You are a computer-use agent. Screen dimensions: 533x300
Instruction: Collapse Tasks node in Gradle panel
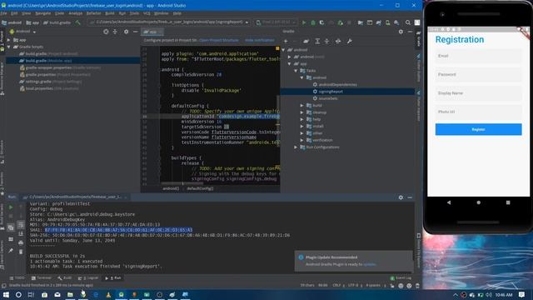point(296,71)
